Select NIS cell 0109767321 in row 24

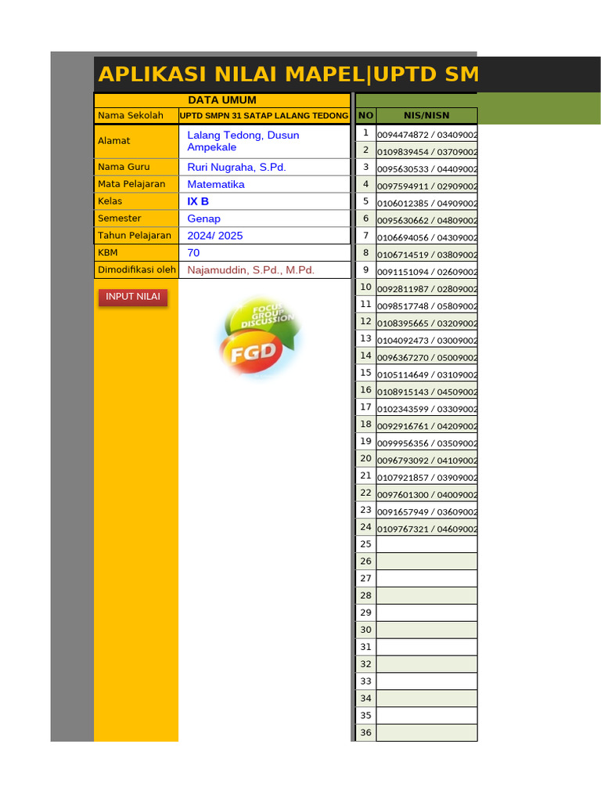pos(426,527)
